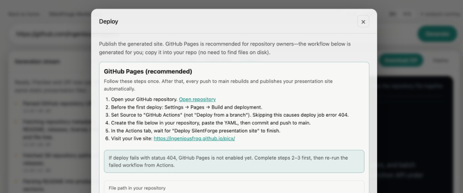The height and width of the screenshot is (193, 463).
Task: Click the "File path in your repository" label
Action: [x=137, y=188]
